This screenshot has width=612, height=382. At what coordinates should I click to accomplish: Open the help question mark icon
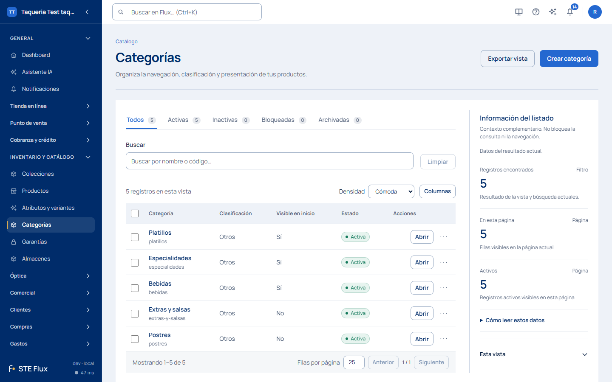(536, 12)
